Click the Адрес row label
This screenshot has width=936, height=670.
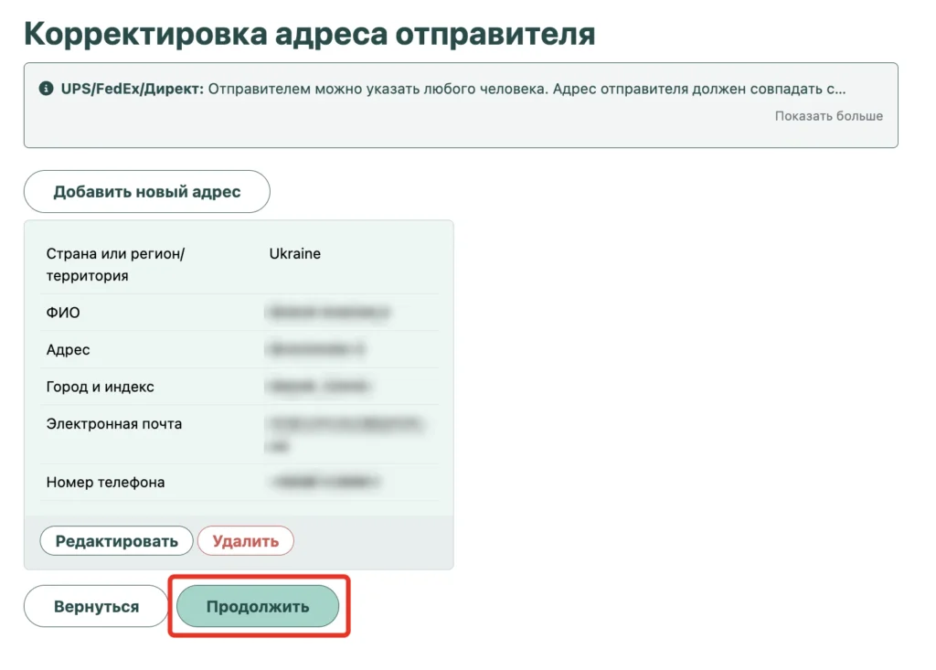[68, 350]
